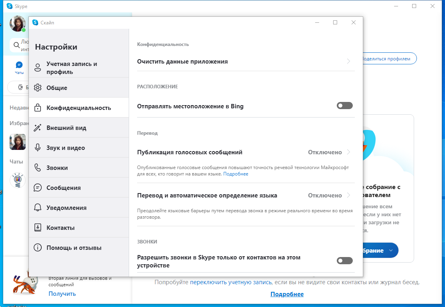Click the Skype logo in the settings title bar
The height and width of the screenshot is (307, 445).
point(35,22)
